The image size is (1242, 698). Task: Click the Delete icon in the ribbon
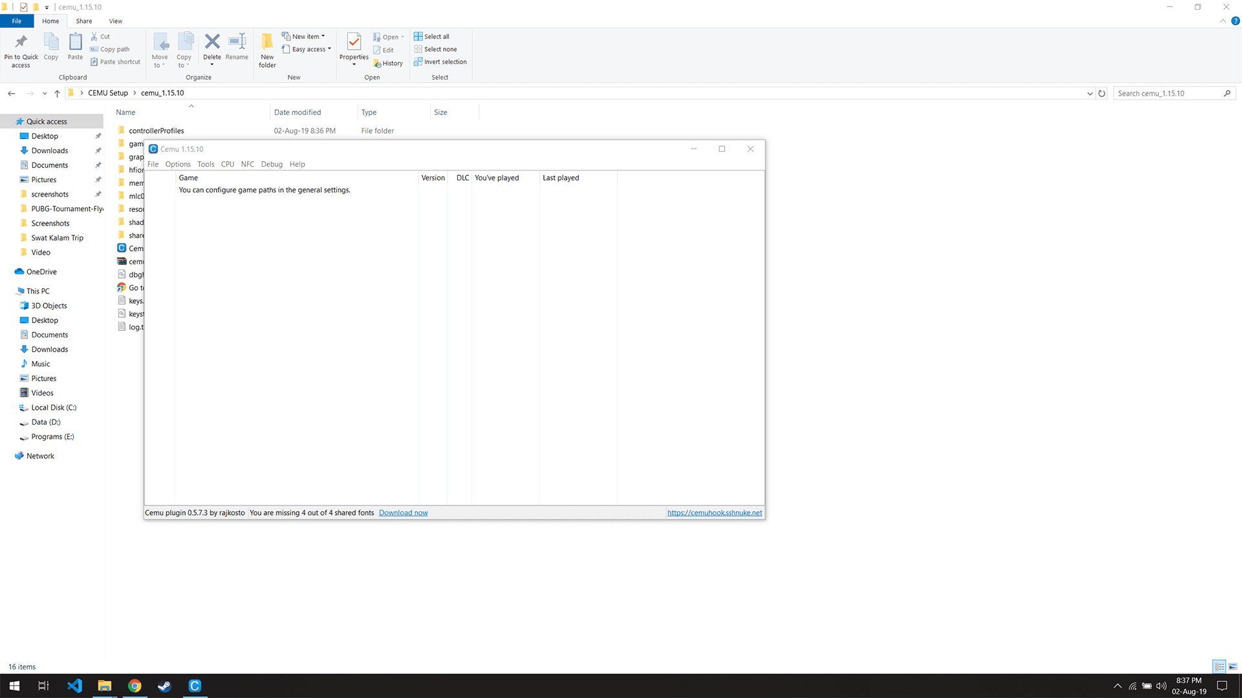(x=212, y=43)
